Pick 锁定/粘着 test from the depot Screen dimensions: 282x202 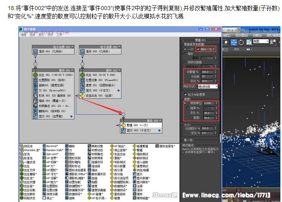tap(141, 170)
